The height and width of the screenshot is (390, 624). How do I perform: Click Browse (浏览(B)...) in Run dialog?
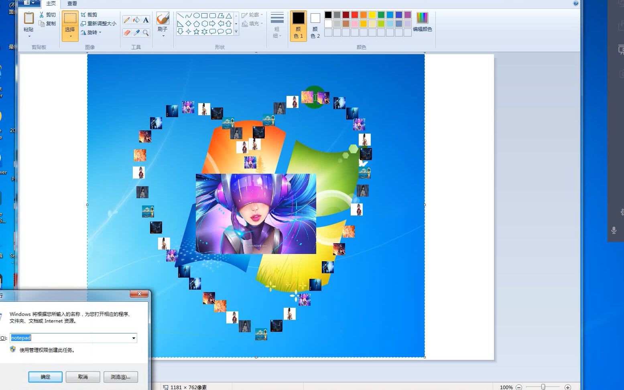point(121,377)
